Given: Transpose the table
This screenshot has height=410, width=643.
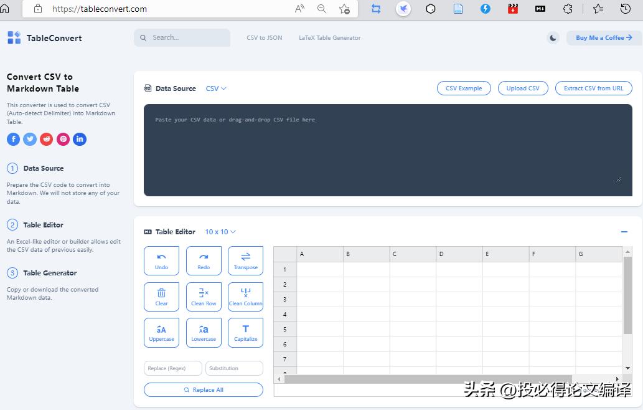Looking at the screenshot, I should pos(246,260).
